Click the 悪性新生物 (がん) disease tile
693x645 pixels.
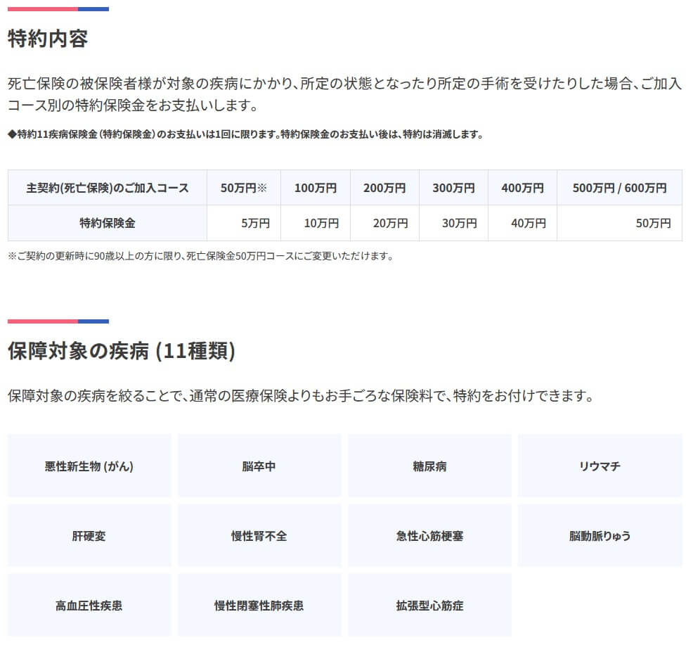click(89, 466)
